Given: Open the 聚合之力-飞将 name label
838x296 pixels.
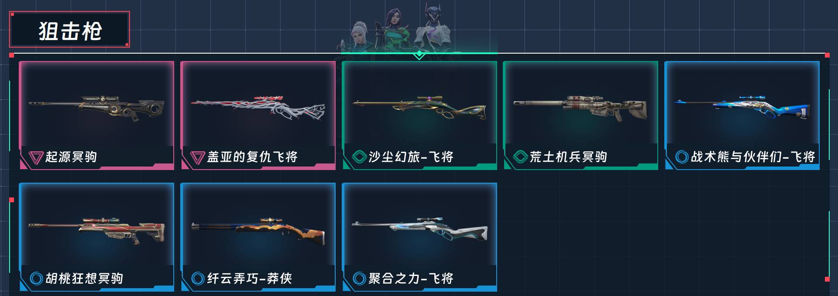Looking at the screenshot, I should (411, 278).
